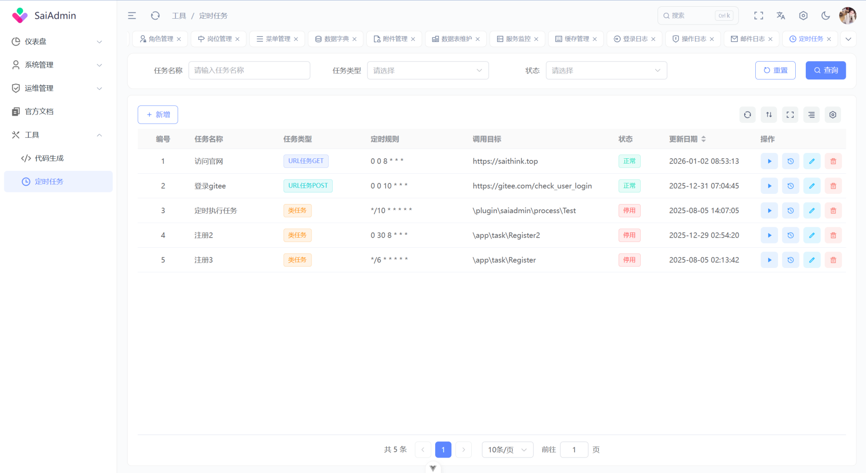Click the table refresh icon
The image size is (866, 473).
[x=747, y=115]
